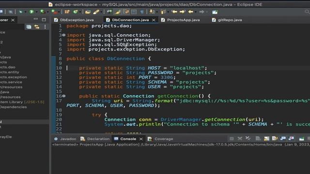Switch to ProjectsApp.java editor tab
This screenshot has height=174, width=310.
tap(183, 20)
